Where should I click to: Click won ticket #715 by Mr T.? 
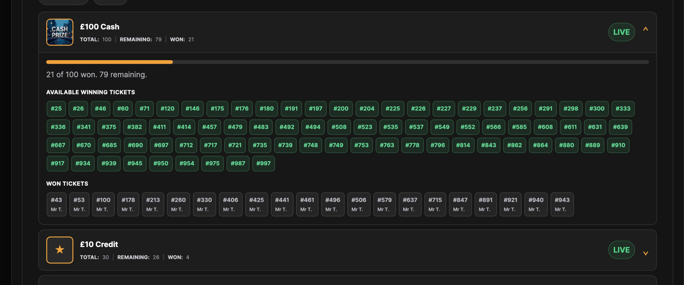435,204
